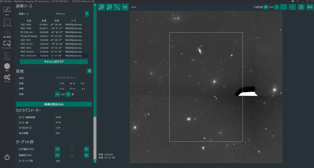Toggle the NGC object annotations
This screenshot has width=314, height=168.
[310, 7]
